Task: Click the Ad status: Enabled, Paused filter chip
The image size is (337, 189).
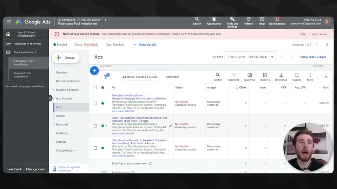Action: click(x=139, y=77)
